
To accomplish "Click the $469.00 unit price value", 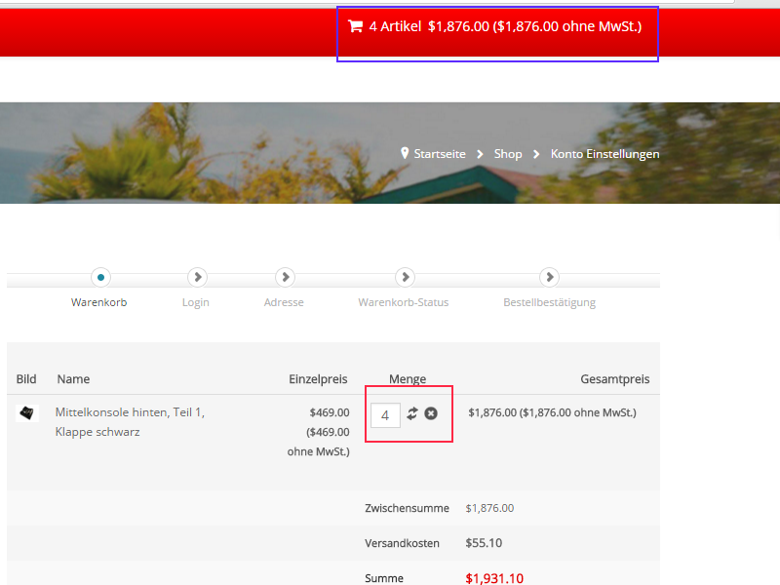I will click(x=330, y=412).
